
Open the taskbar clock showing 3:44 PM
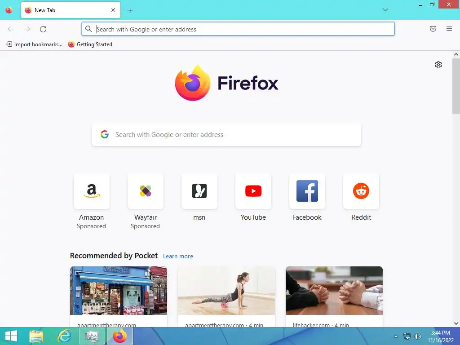pyautogui.click(x=440, y=336)
